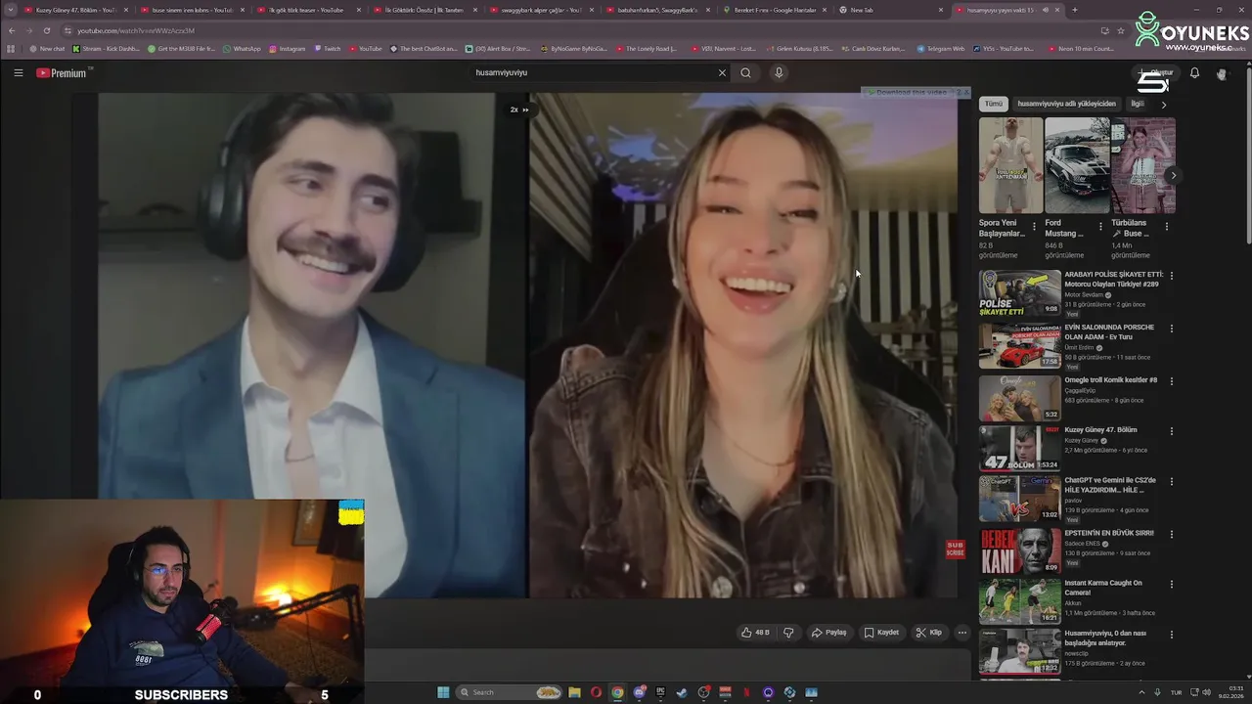Viewport: 1252px width, 704px height.
Task: Switch to Kuzey Güney 47. Bölüm browser tab
Action: click(x=76, y=10)
